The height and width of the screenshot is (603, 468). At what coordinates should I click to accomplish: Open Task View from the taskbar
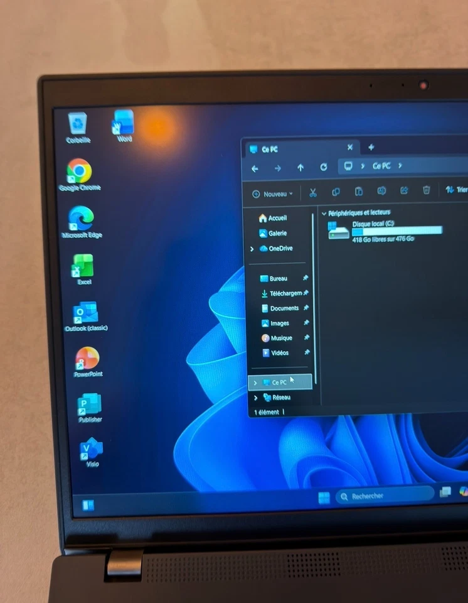pyautogui.click(x=445, y=492)
